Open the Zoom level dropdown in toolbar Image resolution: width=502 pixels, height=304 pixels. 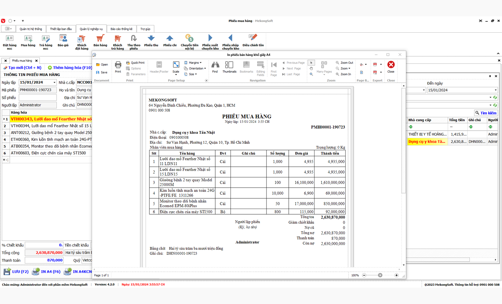point(343,68)
